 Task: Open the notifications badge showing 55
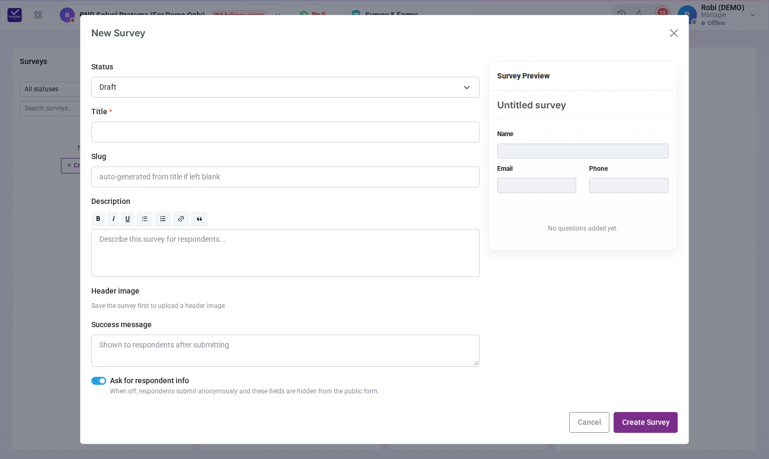click(663, 12)
